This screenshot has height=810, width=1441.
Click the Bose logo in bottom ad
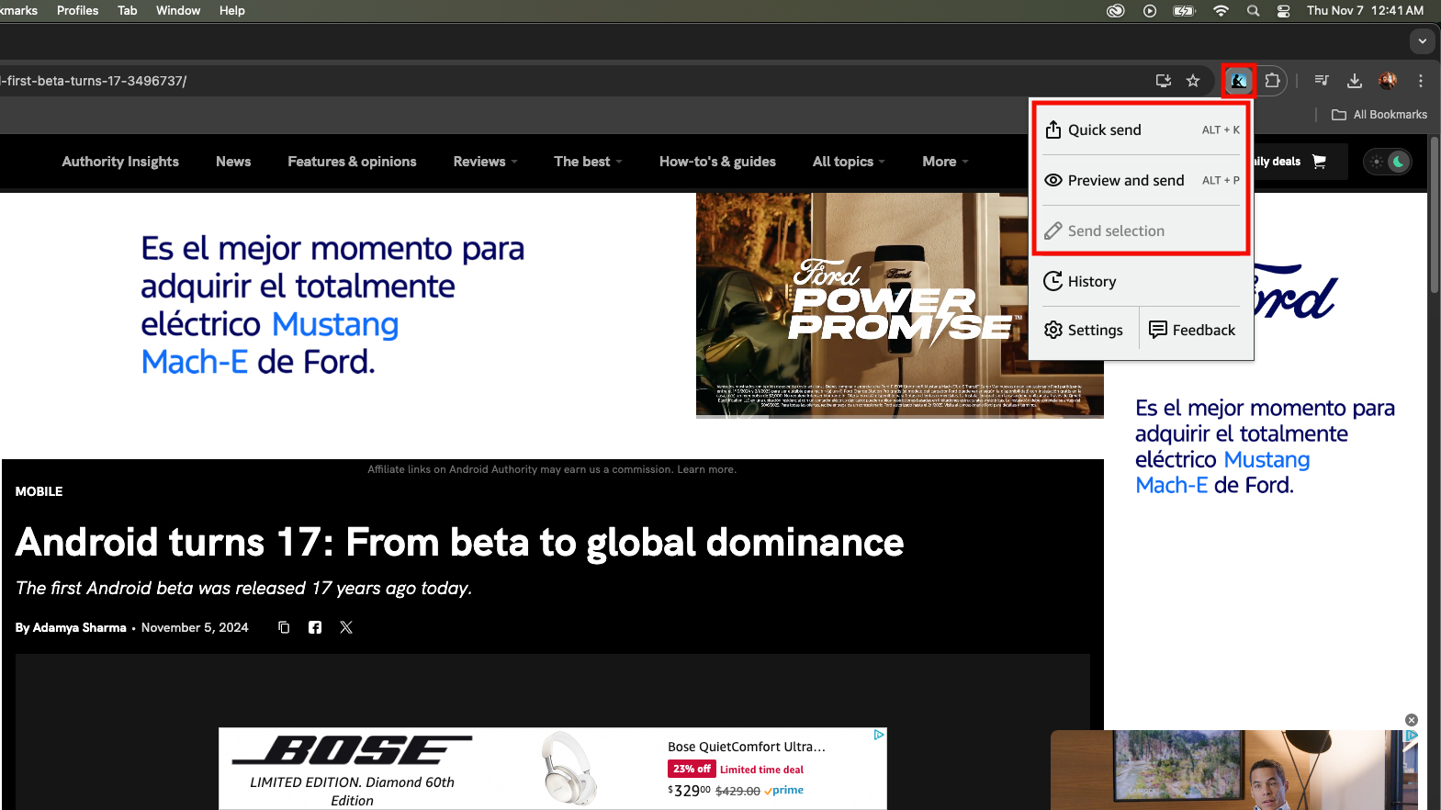(353, 750)
